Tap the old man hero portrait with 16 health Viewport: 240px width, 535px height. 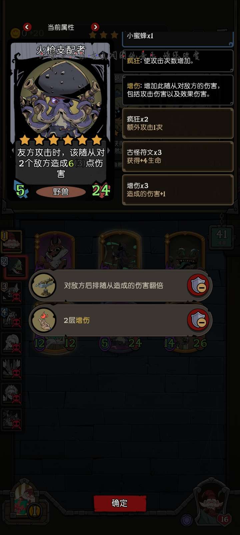(212, 502)
